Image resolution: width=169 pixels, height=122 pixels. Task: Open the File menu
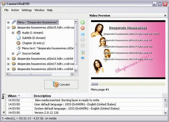tap(6, 10)
